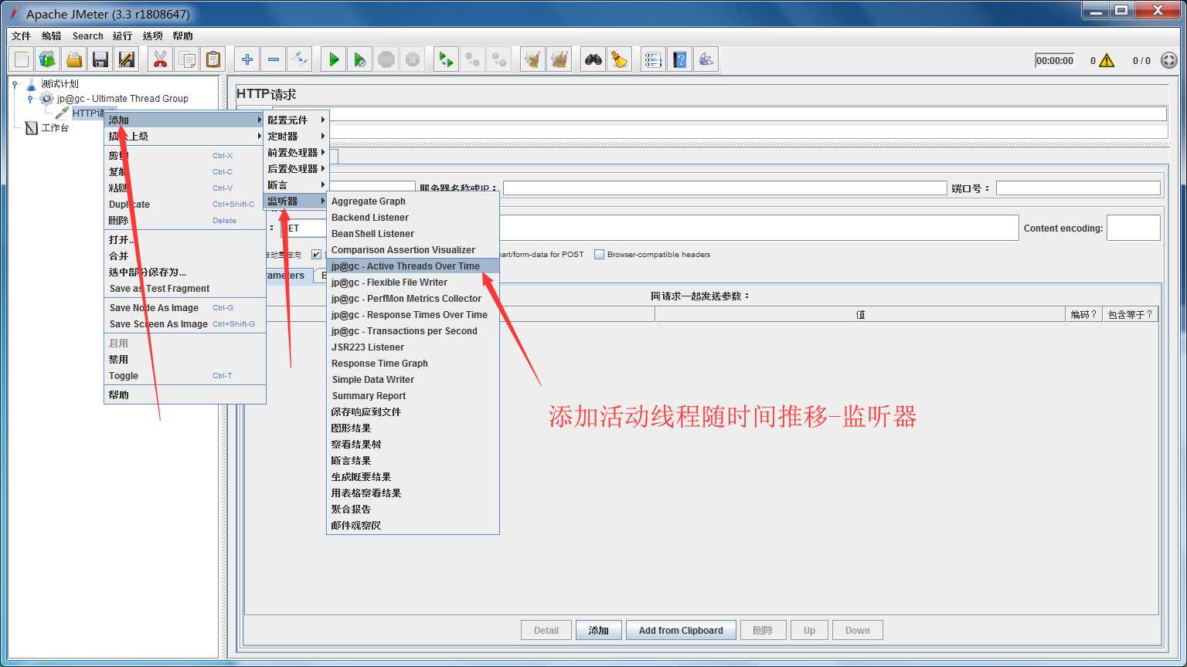Click the Content encoding input field
This screenshot has height=667, width=1187.
1133,228
